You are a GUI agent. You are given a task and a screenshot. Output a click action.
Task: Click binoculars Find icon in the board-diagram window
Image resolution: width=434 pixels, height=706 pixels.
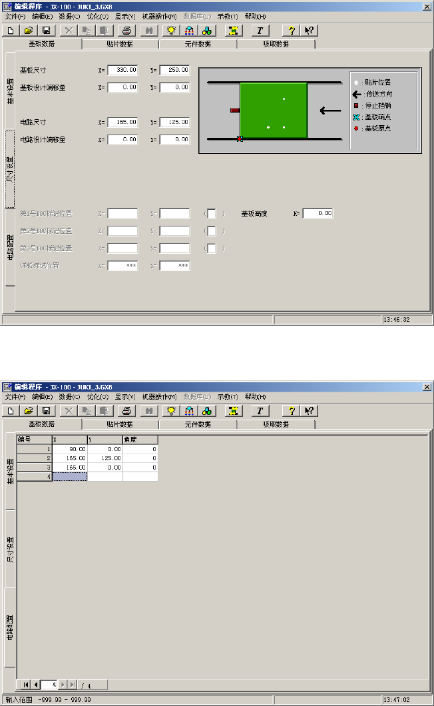(149, 31)
